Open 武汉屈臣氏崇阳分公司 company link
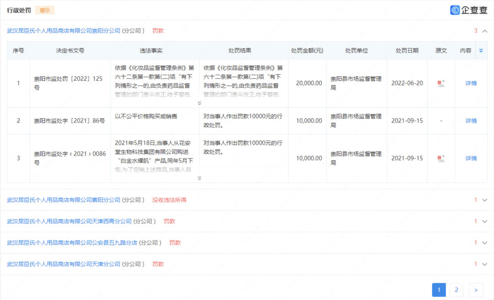The image size is (494, 300). tap(64, 31)
